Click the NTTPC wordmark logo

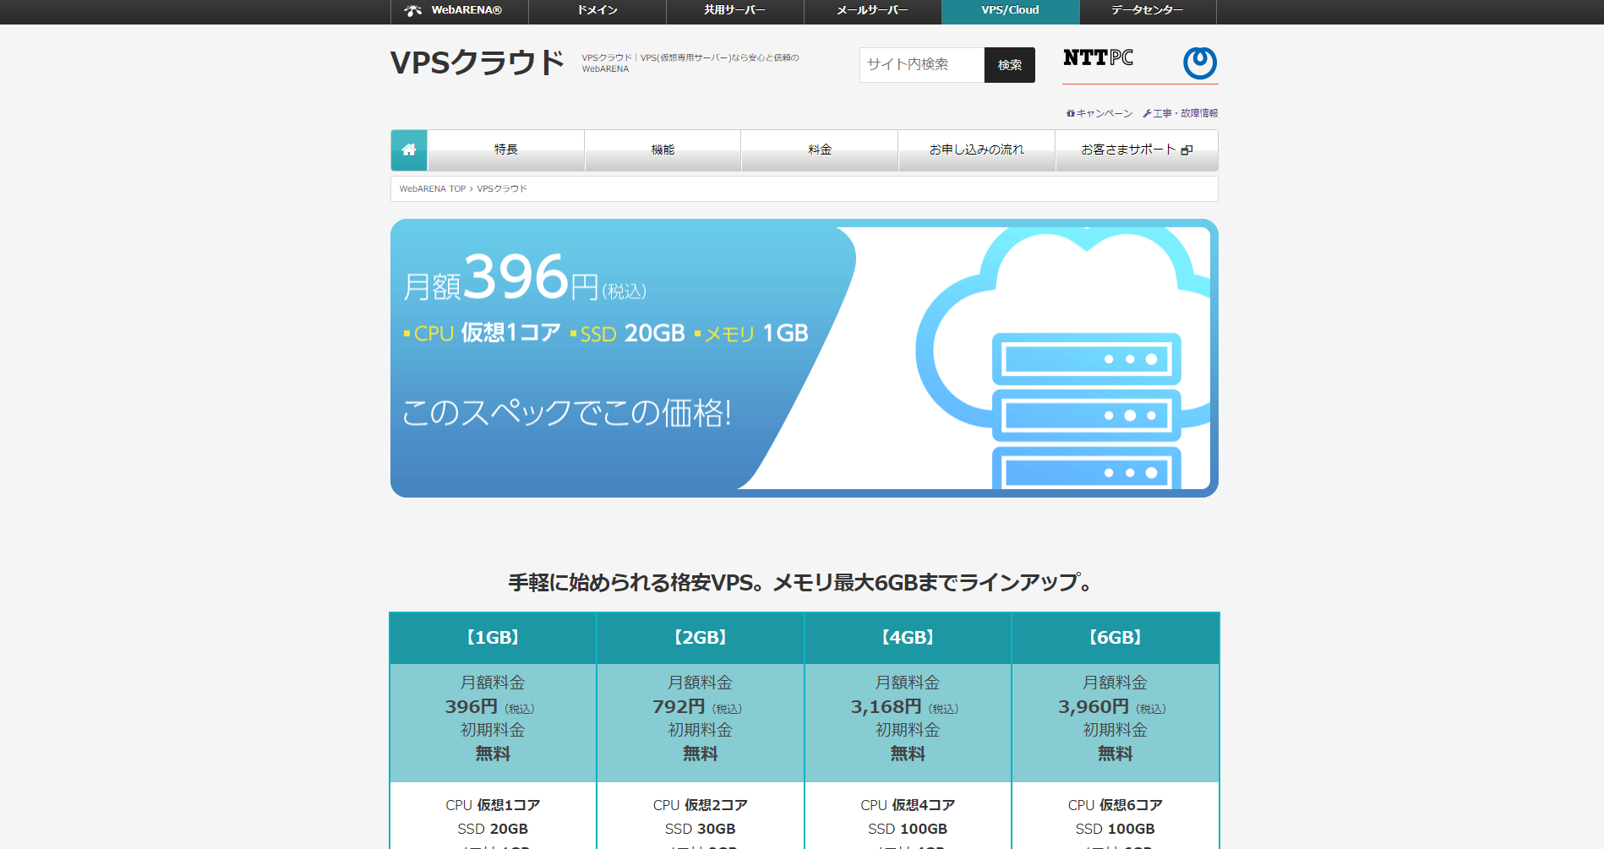tap(1098, 57)
